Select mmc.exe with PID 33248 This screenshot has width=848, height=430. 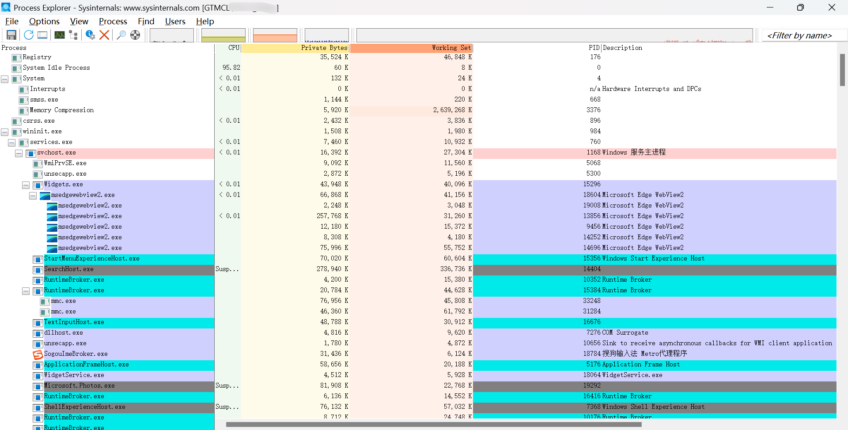click(x=418, y=301)
